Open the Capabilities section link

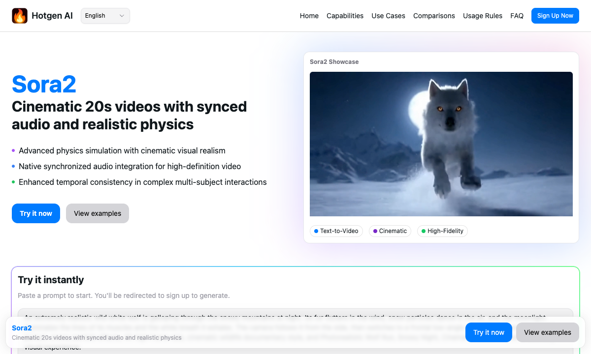coord(345,16)
